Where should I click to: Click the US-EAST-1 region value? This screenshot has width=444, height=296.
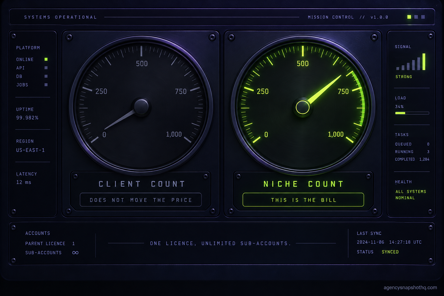pos(30,150)
